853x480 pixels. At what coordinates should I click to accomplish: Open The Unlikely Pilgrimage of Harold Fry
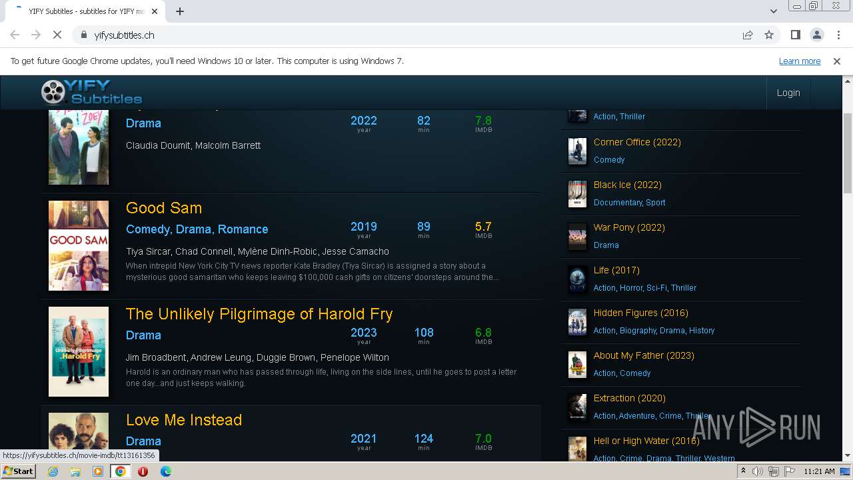(x=259, y=313)
